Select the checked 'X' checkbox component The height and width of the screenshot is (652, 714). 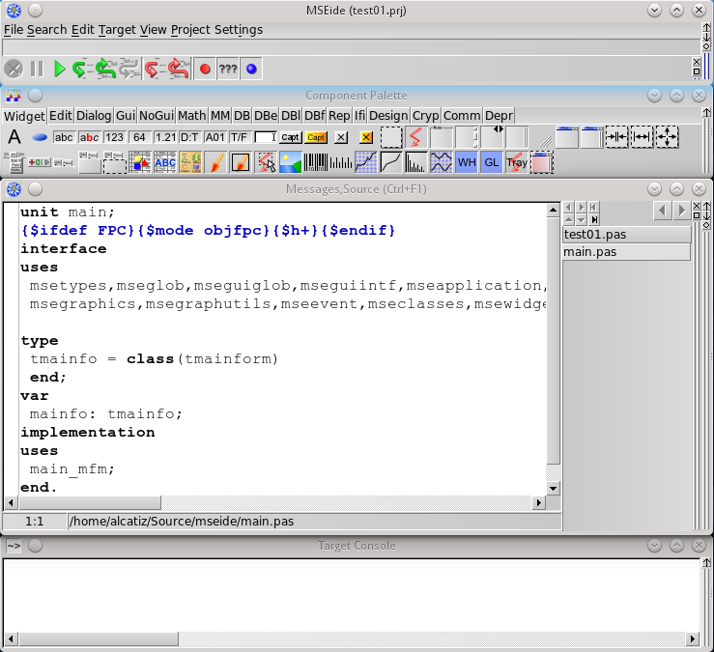[341, 137]
